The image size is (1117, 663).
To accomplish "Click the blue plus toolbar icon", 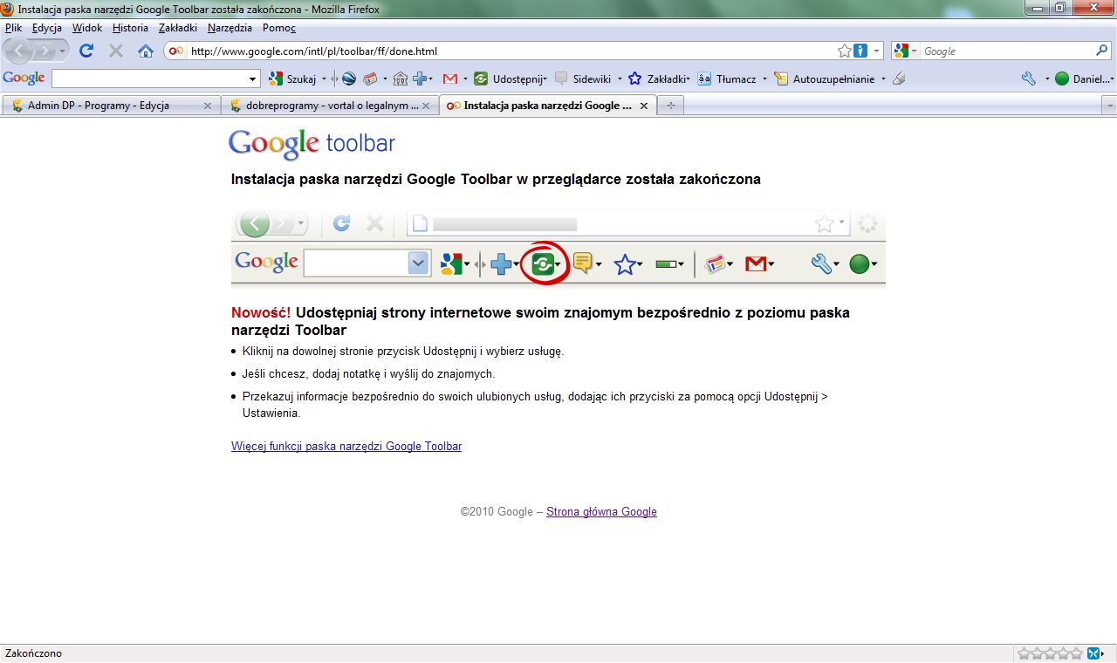I will click(x=420, y=79).
